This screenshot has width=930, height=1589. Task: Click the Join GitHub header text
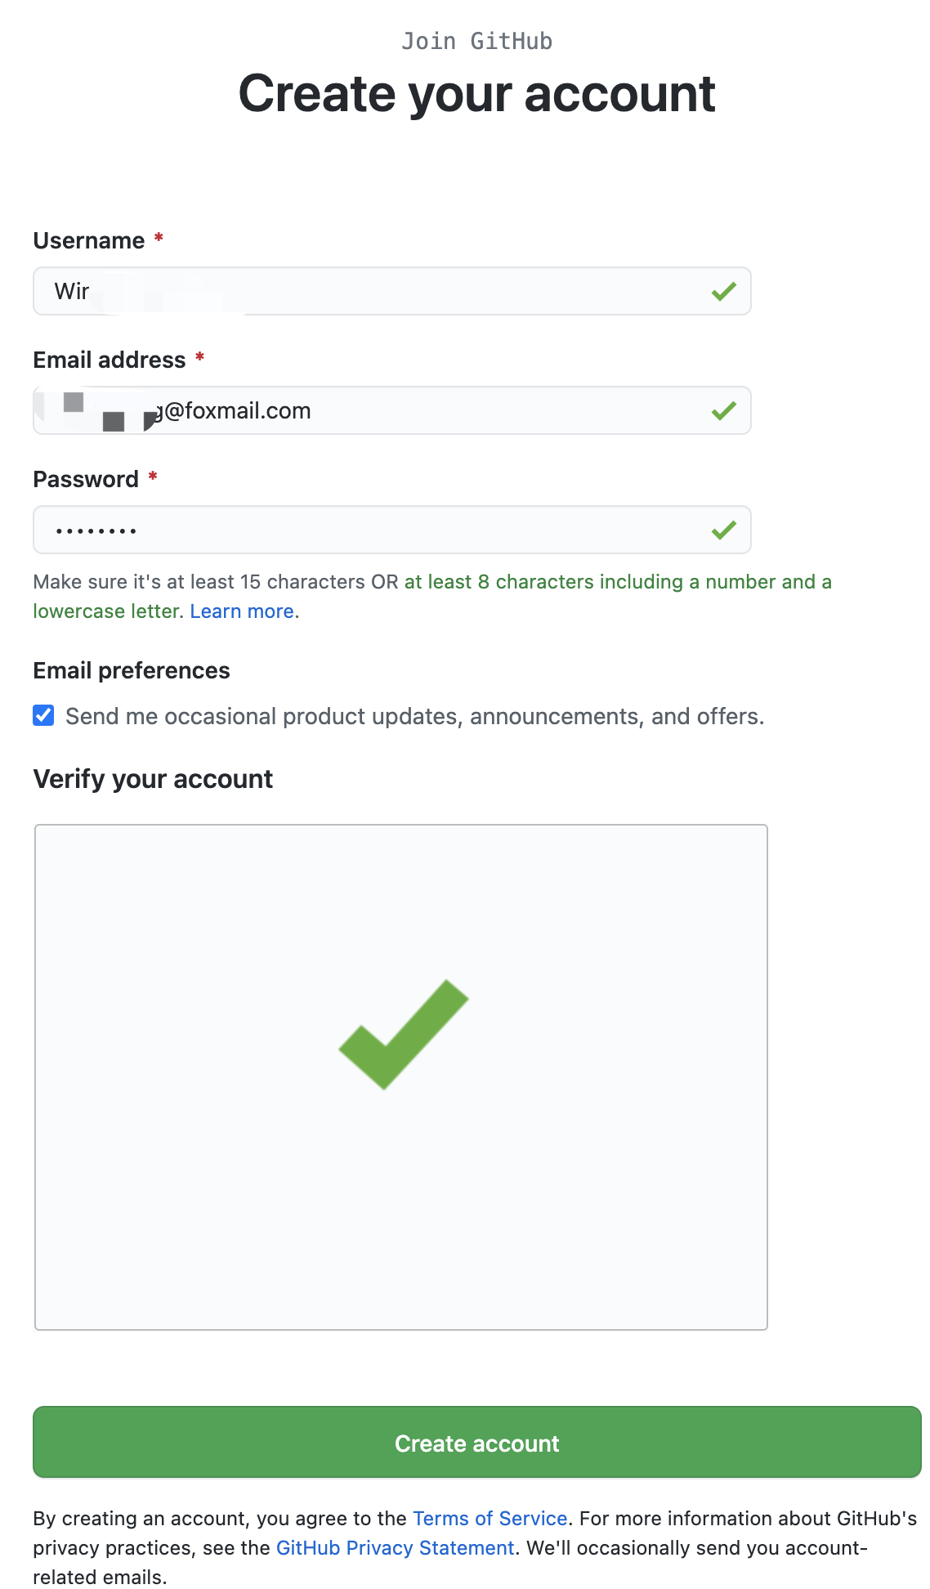tap(476, 40)
